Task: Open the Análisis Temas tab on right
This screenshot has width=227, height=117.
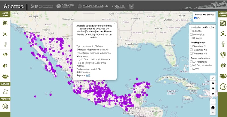Action: click(x=222, y=15)
